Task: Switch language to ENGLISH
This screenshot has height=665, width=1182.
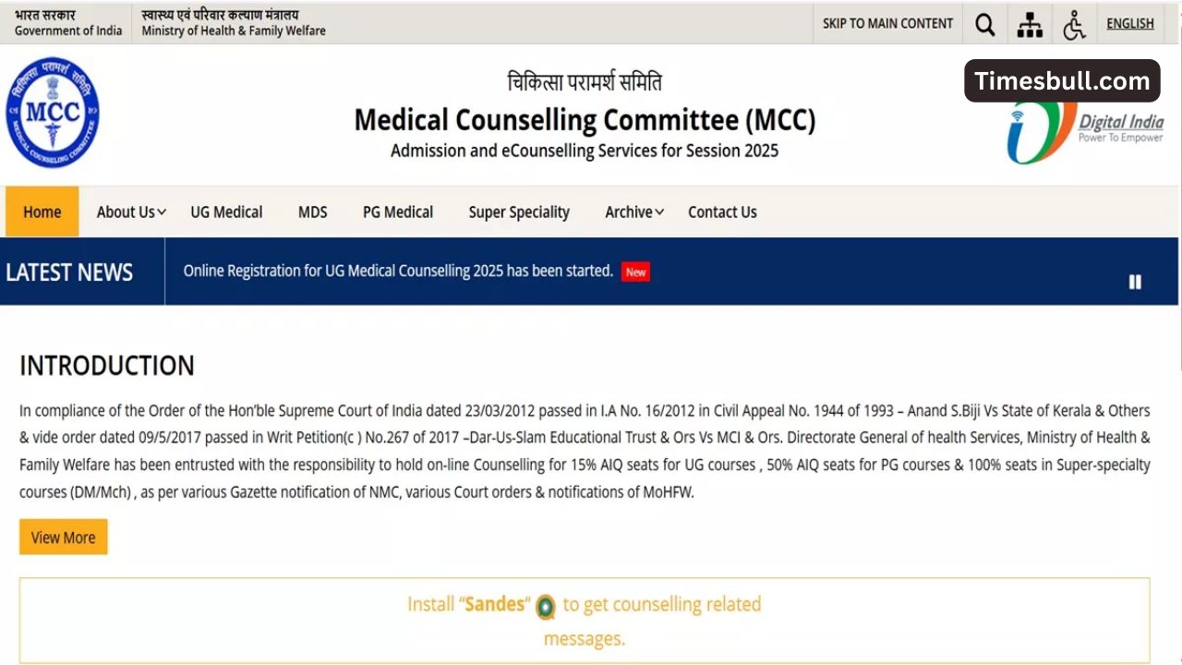Action: 1129,23
